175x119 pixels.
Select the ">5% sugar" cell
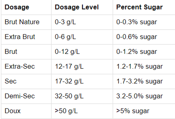tap(133, 111)
